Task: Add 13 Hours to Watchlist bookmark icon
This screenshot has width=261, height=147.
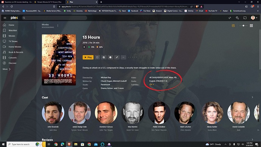Action: point(97,57)
